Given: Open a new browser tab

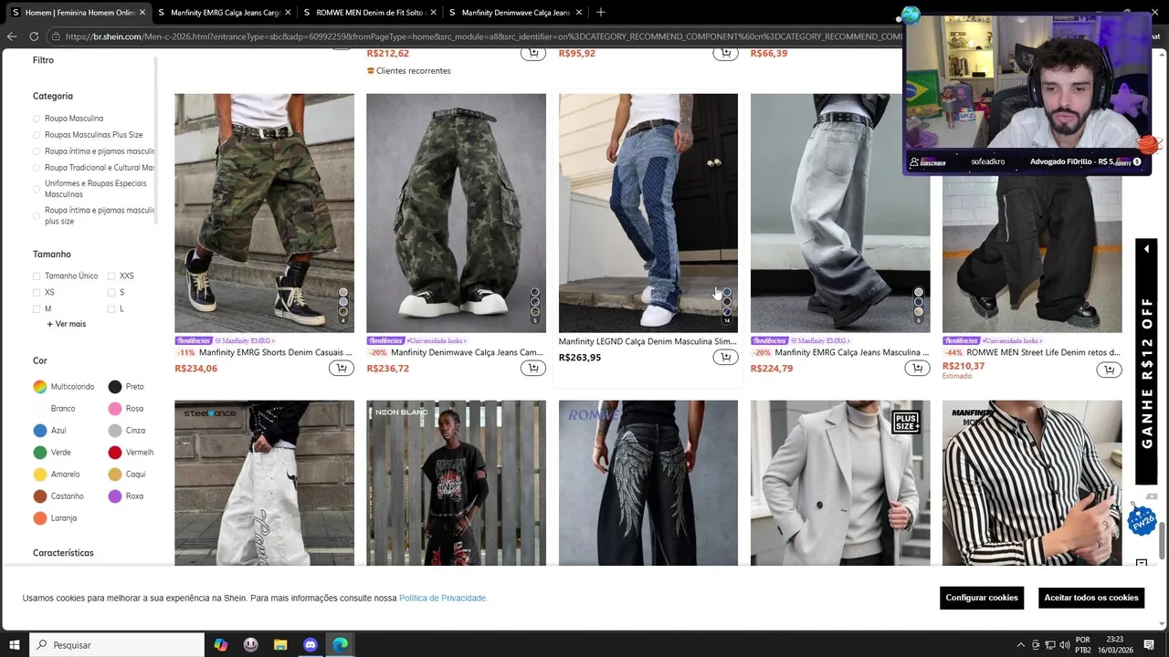Looking at the screenshot, I should coord(600,13).
